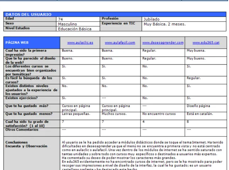229x170 pixels.
Task: Select 'Letras pequeñas.' cell
Action: click(76, 114)
